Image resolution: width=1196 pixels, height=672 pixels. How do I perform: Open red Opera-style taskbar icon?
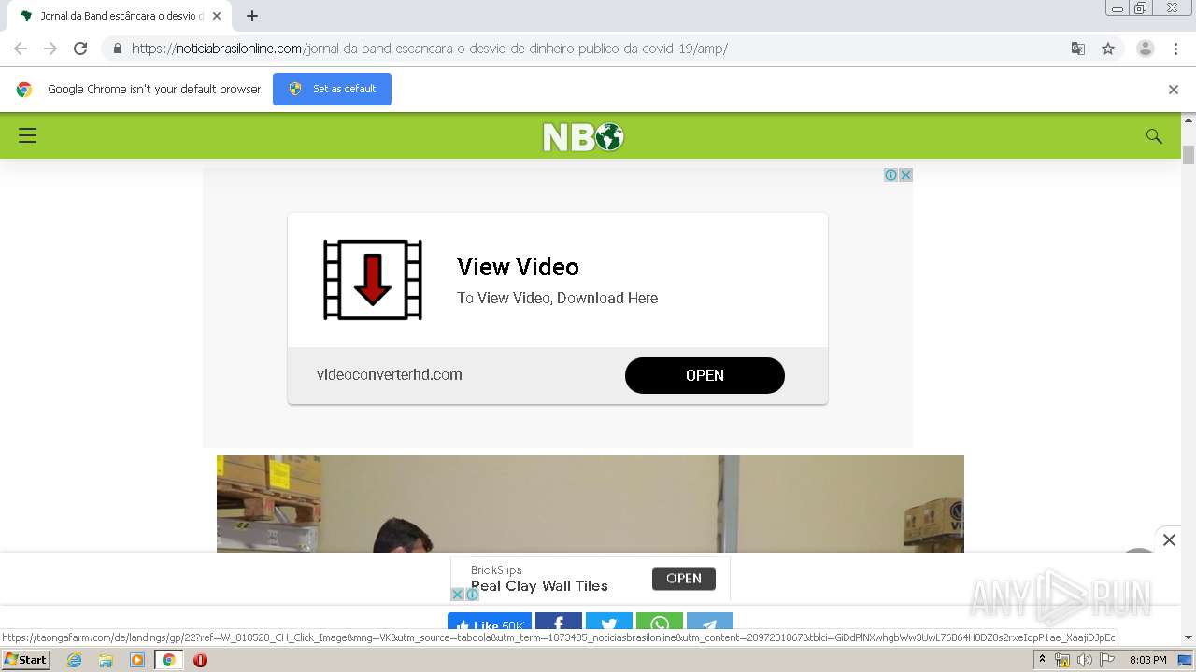tap(200, 660)
